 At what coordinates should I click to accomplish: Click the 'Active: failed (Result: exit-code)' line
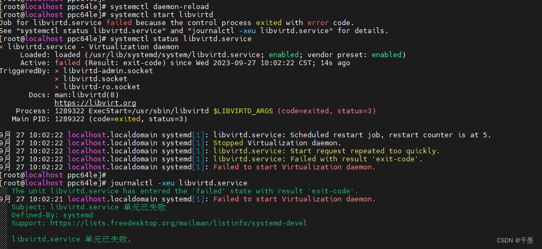185,63
